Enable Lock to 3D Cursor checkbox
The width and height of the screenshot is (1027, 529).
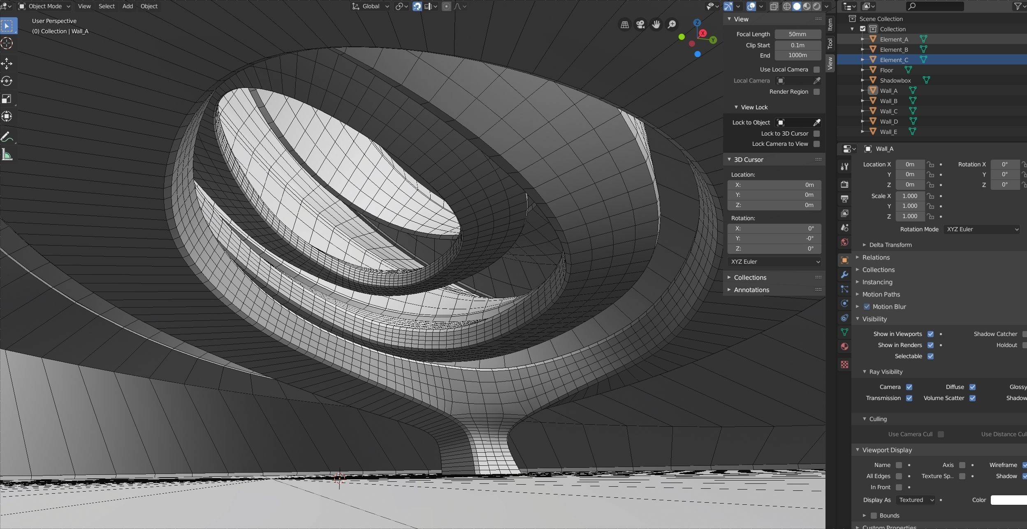coord(816,133)
